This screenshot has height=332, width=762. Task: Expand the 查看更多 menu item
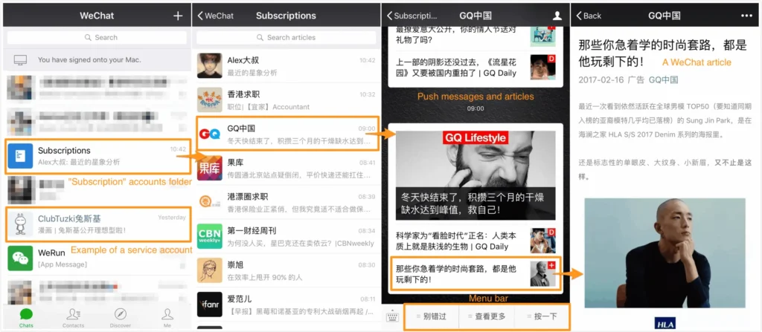[x=487, y=316]
